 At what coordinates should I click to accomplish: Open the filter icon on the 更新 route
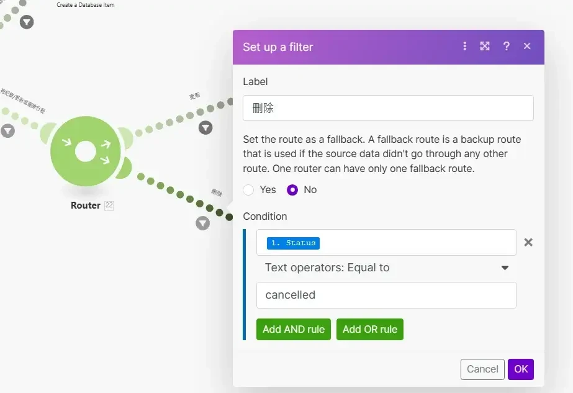coord(205,128)
